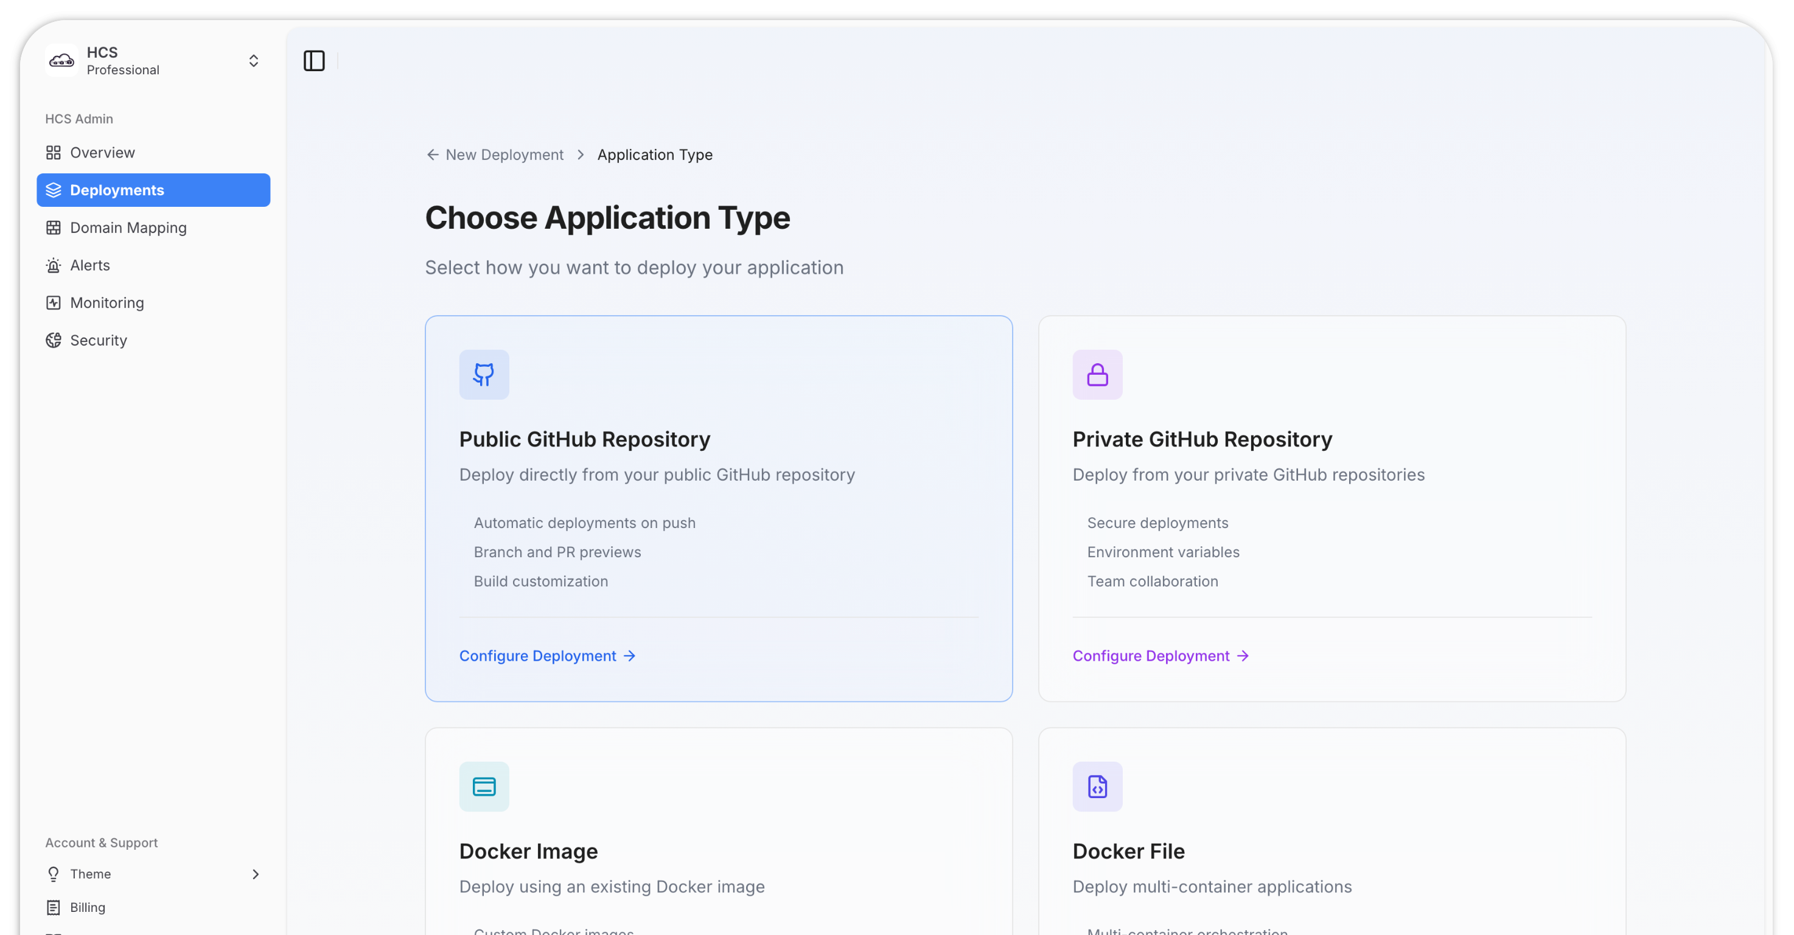Screen dimensions: 1794x935
Task: Click the Domain Mapping grid icon
Action: tap(54, 228)
